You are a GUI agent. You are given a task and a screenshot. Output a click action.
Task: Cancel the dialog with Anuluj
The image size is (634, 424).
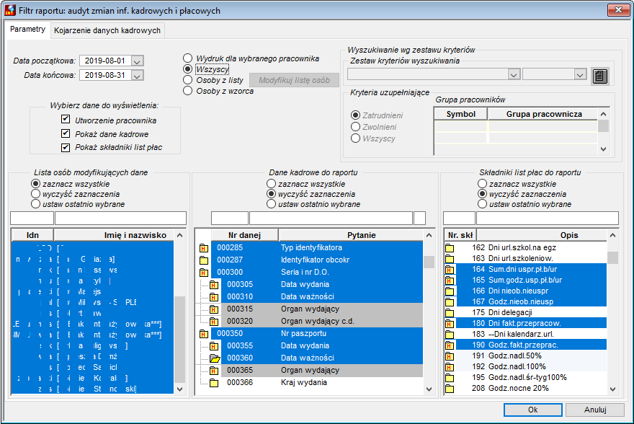click(x=595, y=410)
